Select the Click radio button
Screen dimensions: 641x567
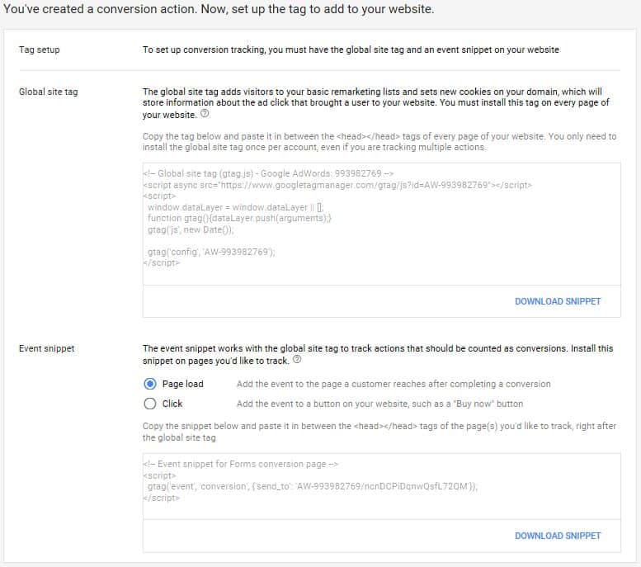150,404
